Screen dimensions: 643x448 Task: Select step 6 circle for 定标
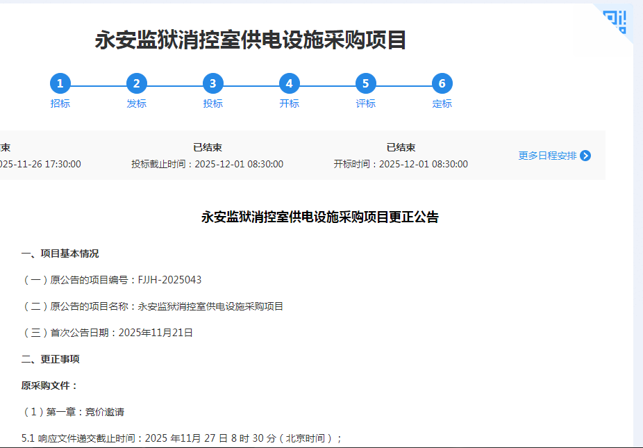(x=442, y=84)
